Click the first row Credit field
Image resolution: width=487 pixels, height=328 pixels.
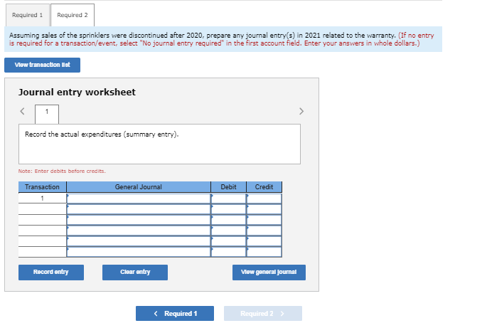(264, 199)
